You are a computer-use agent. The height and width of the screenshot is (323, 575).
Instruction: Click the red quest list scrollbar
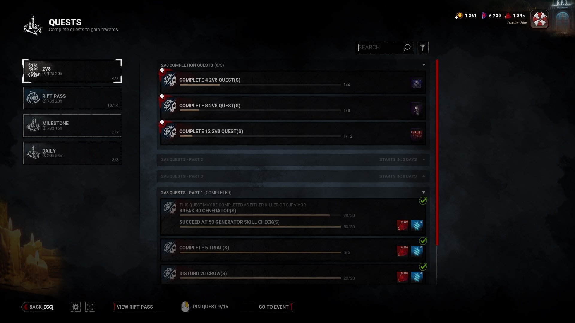pyautogui.click(x=437, y=153)
